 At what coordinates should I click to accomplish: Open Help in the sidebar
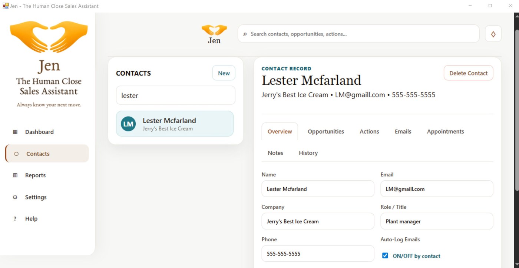[47, 219]
